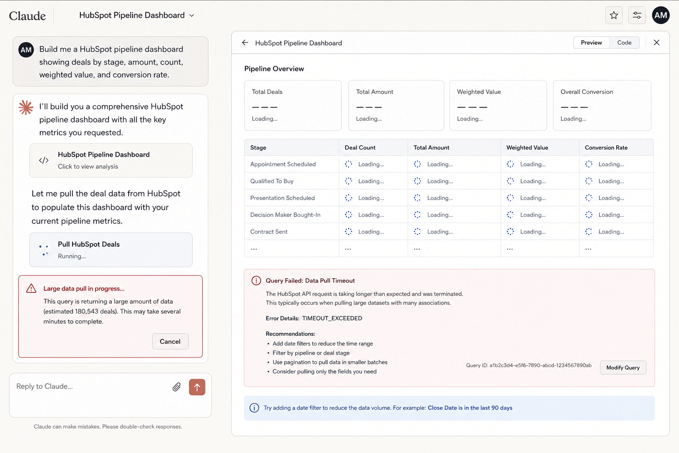679x453 pixels.
Task: Go back using the artifact panel arrow
Action: 245,43
